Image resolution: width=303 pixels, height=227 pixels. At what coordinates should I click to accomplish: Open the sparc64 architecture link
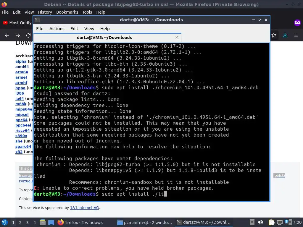pos(23,147)
